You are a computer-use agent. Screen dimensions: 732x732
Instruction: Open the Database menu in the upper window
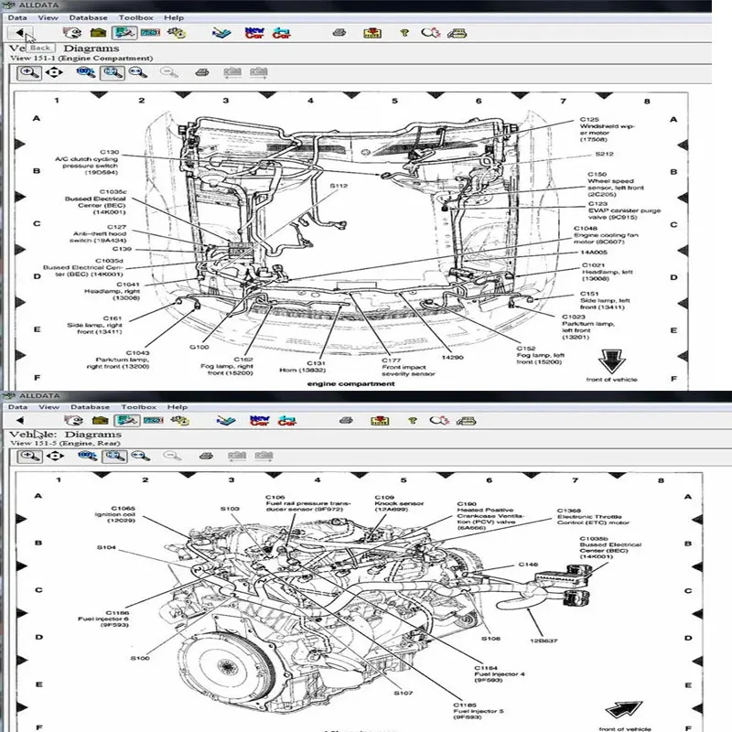pyautogui.click(x=88, y=17)
